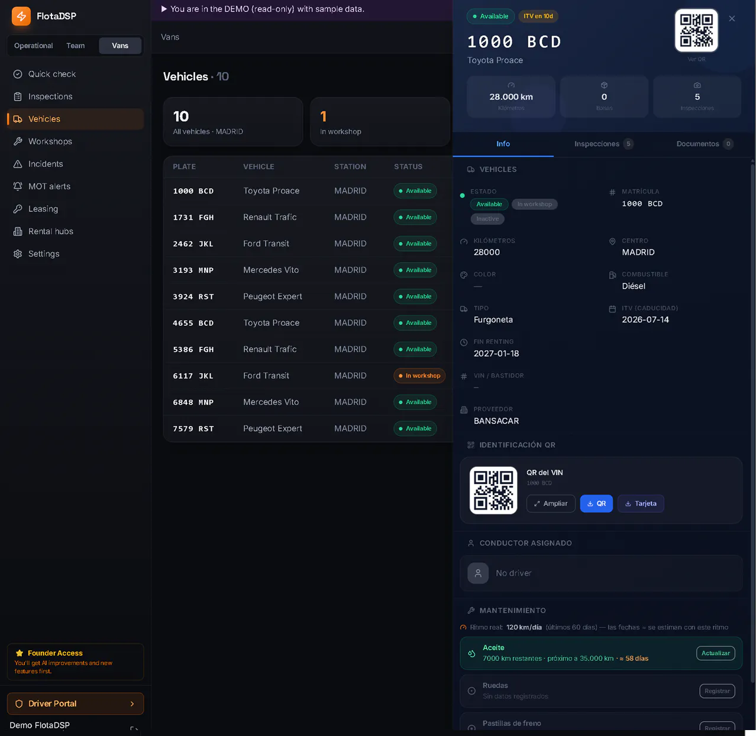Click the PLATE column header
756x736 pixels.
point(185,167)
